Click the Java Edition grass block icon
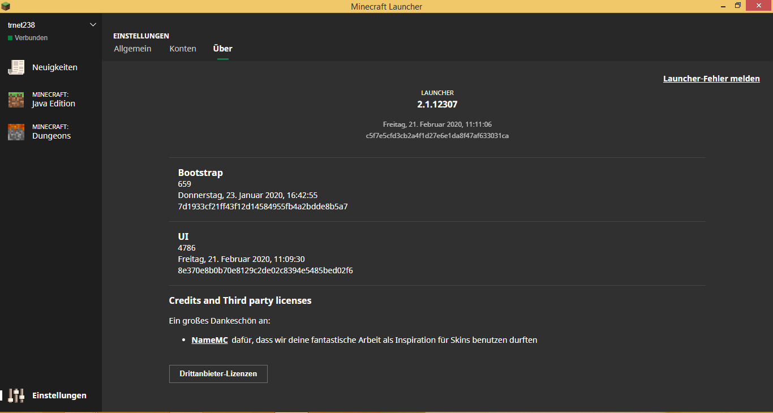The height and width of the screenshot is (413, 773). click(x=16, y=100)
